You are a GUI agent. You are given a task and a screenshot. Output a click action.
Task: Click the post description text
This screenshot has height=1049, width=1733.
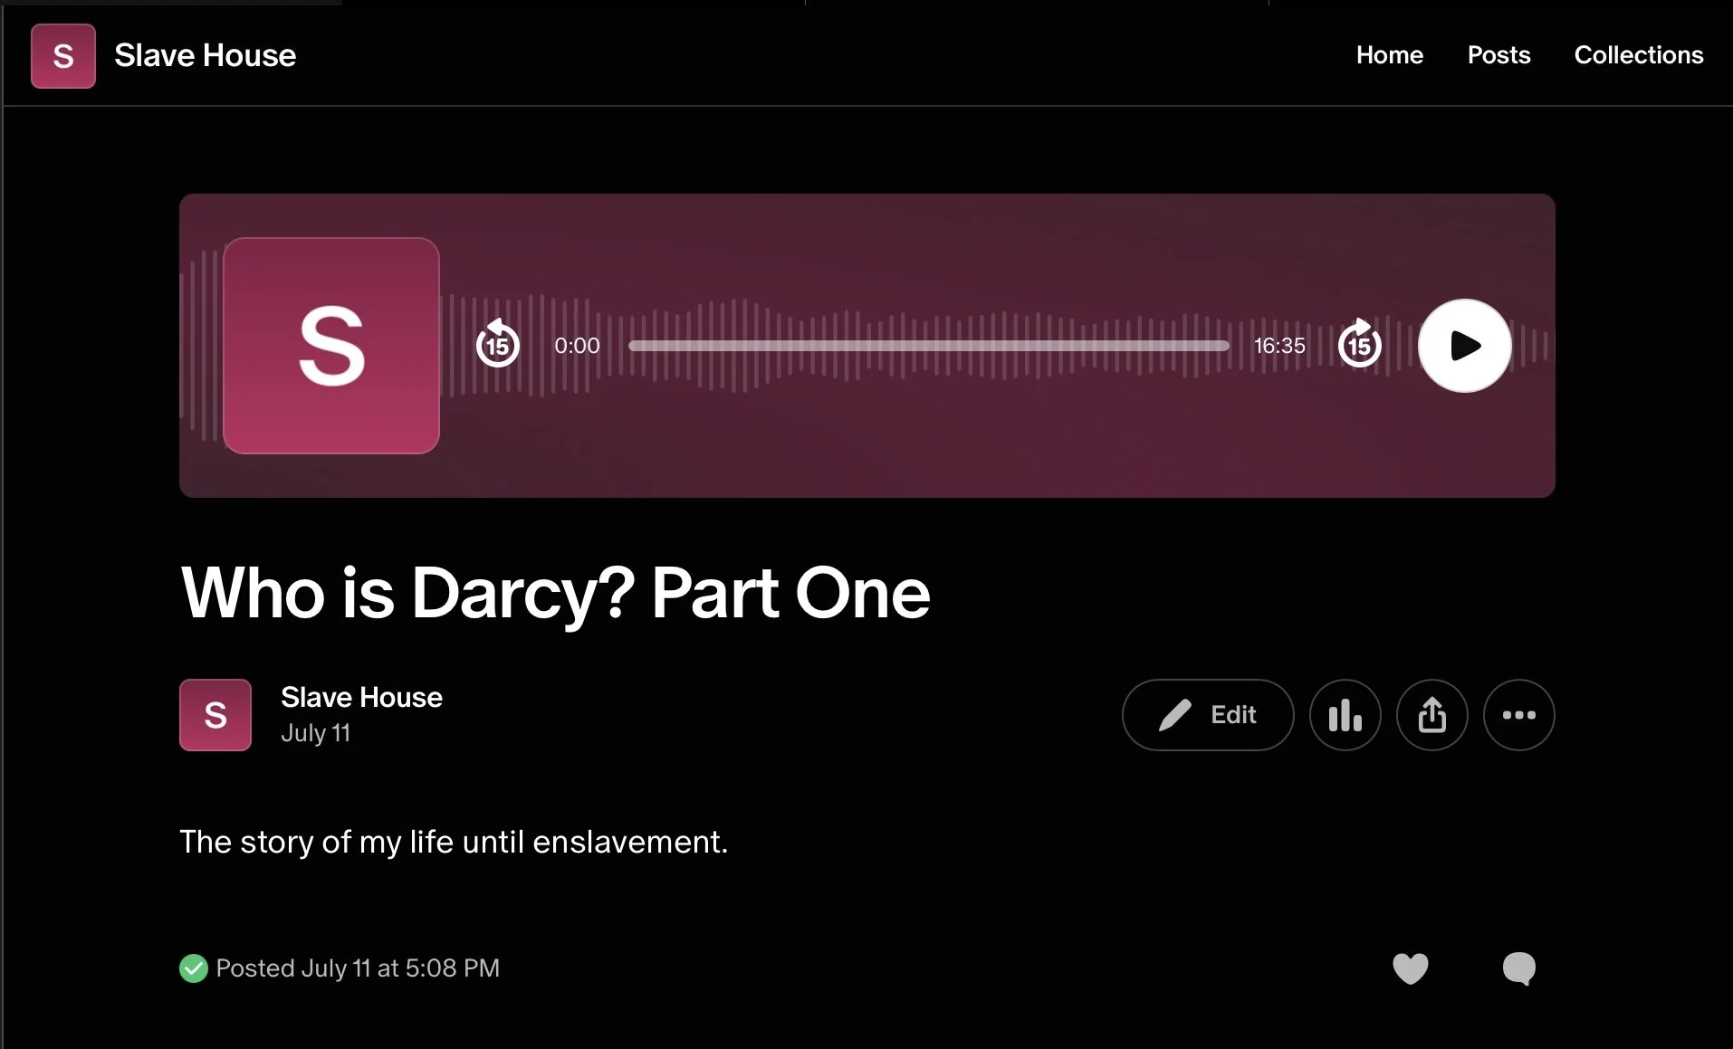pyautogui.click(x=454, y=843)
